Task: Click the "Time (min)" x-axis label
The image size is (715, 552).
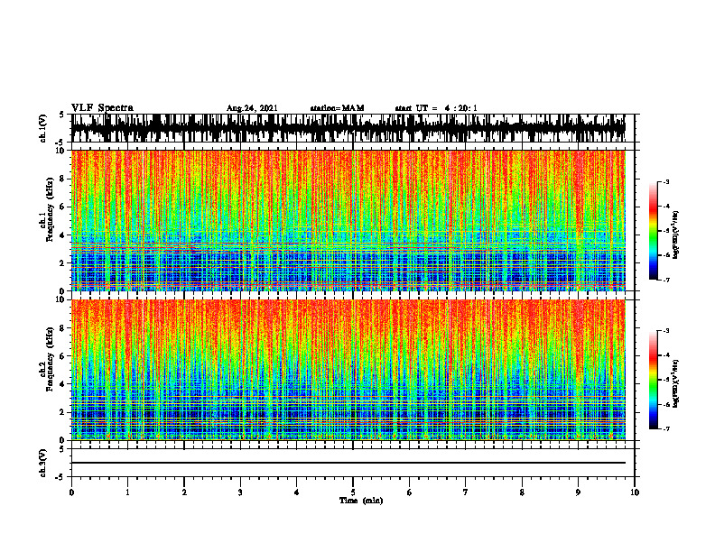Action: click(361, 501)
